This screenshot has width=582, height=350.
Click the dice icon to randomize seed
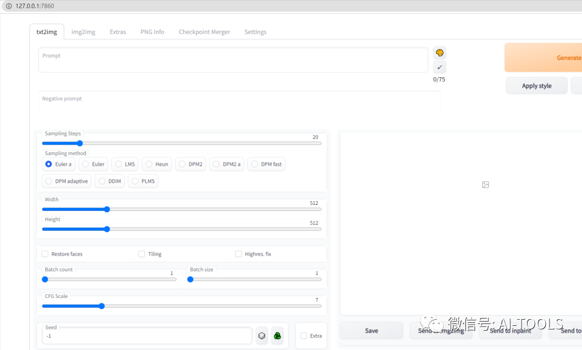pyautogui.click(x=262, y=335)
